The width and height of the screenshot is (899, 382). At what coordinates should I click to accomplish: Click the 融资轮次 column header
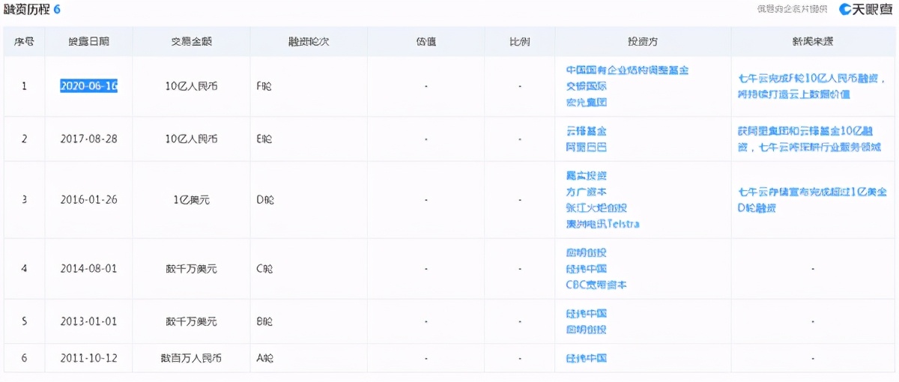[309, 42]
